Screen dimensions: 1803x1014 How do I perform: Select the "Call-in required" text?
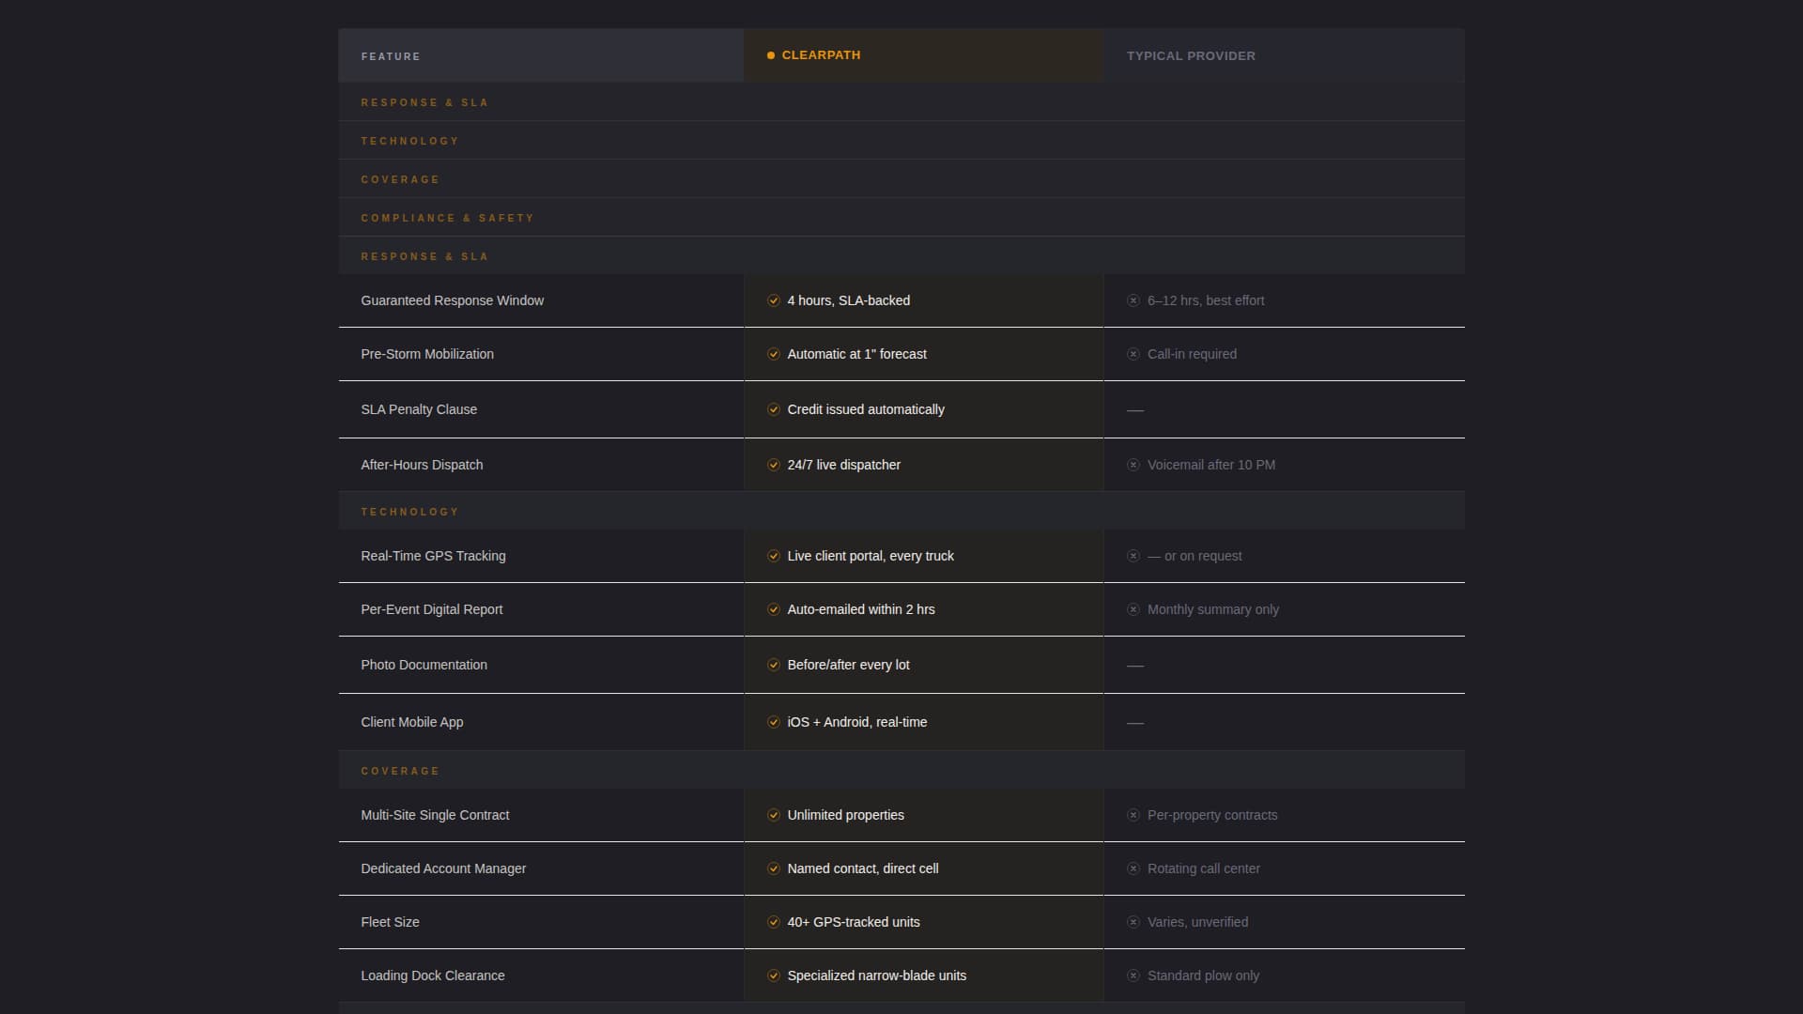click(x=1192, y=354)
